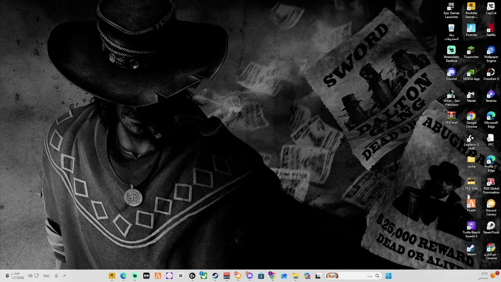Open Rockstar Games Launcher desktop shortcut
This screenshot has width=501, height=282.
[471, 11]
